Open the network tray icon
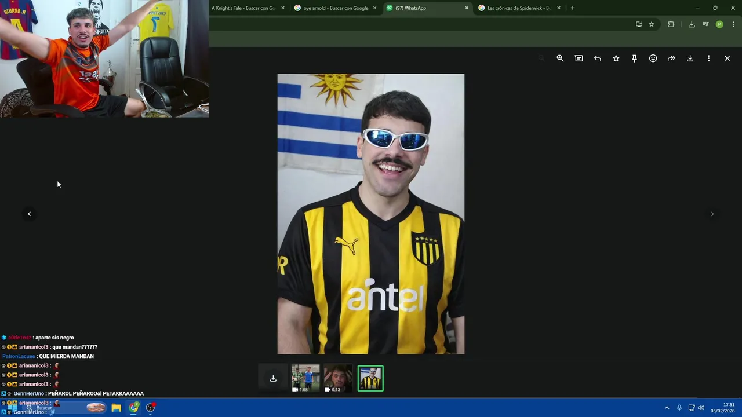The image size is (742, 417). point(691,408)
